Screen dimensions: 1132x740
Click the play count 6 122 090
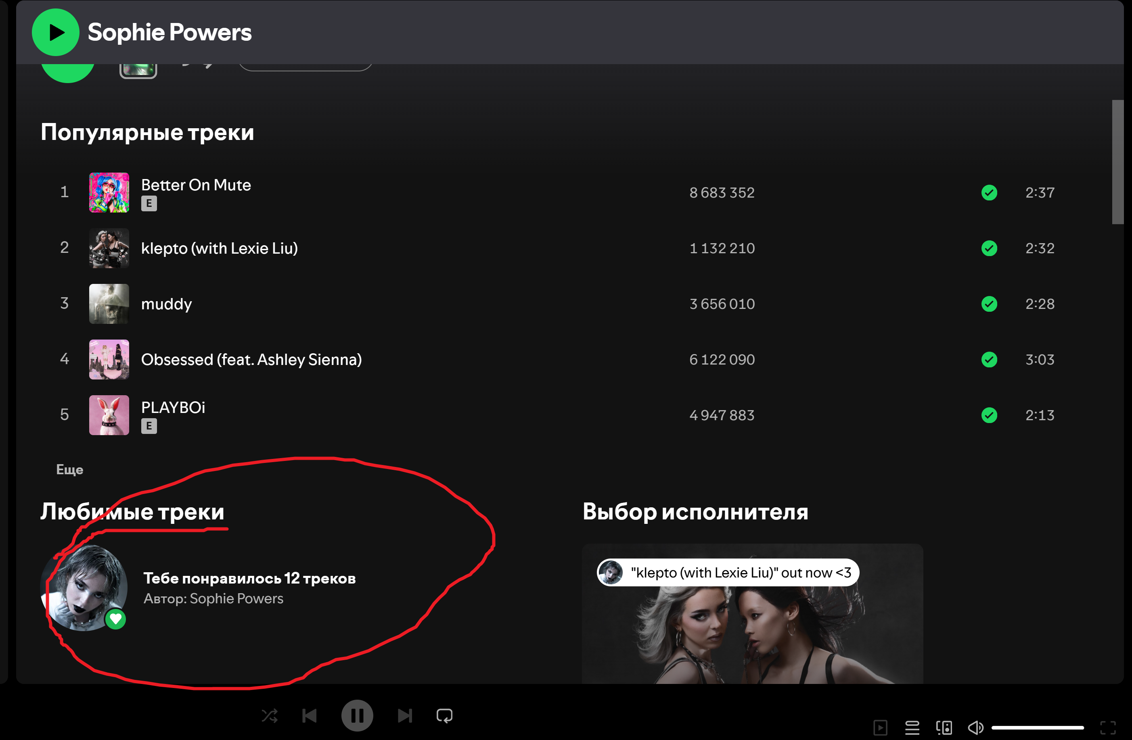[722, 359]
